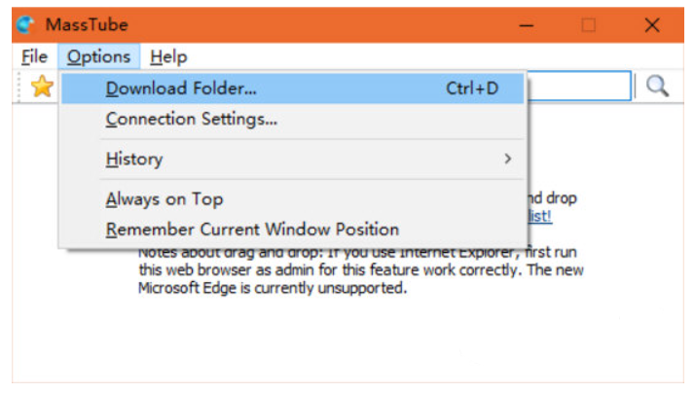Enable Remember Current Window Position
This screenshot has width=695, height=393.
[x=252, y=230]
